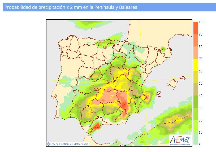The width and height of the screenshot is (216, 152).
Task: Click the AEMet logo on the map
Action: [180, 140]
